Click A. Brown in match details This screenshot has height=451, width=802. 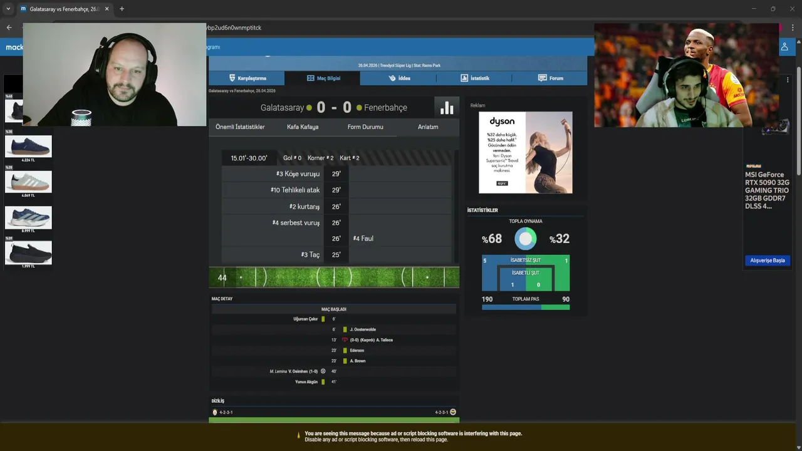pyautogui.click(x=358, y=361)
